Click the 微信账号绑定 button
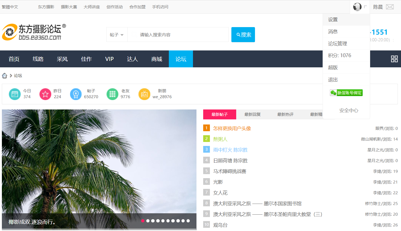 [x=346, y=93]
